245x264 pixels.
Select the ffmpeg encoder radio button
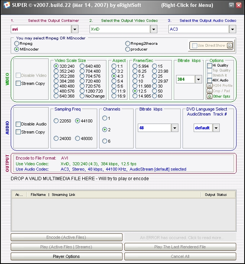(16, 44)
